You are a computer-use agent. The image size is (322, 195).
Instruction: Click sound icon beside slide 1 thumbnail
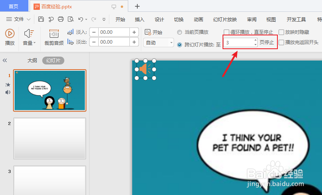(8, 92)
